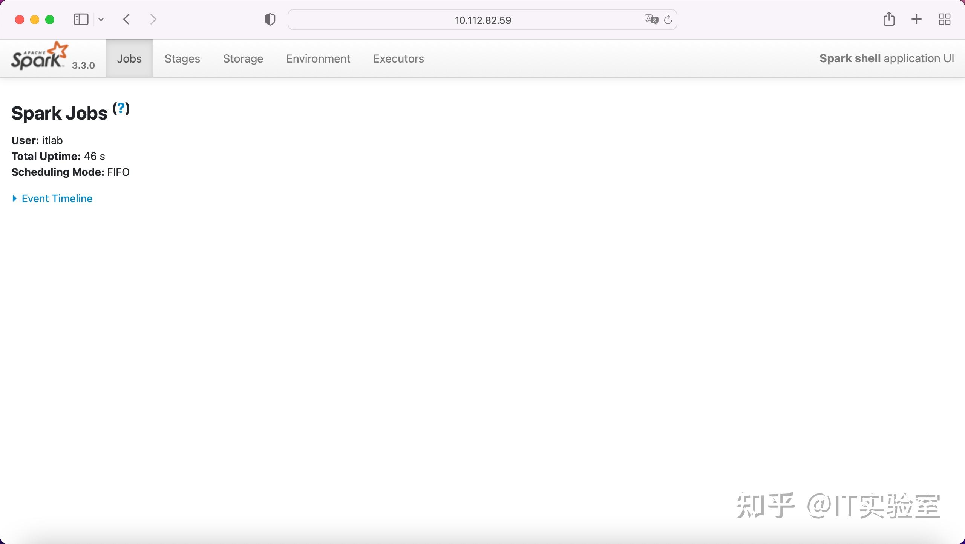Switch to the Stages tab

(182, 58)
